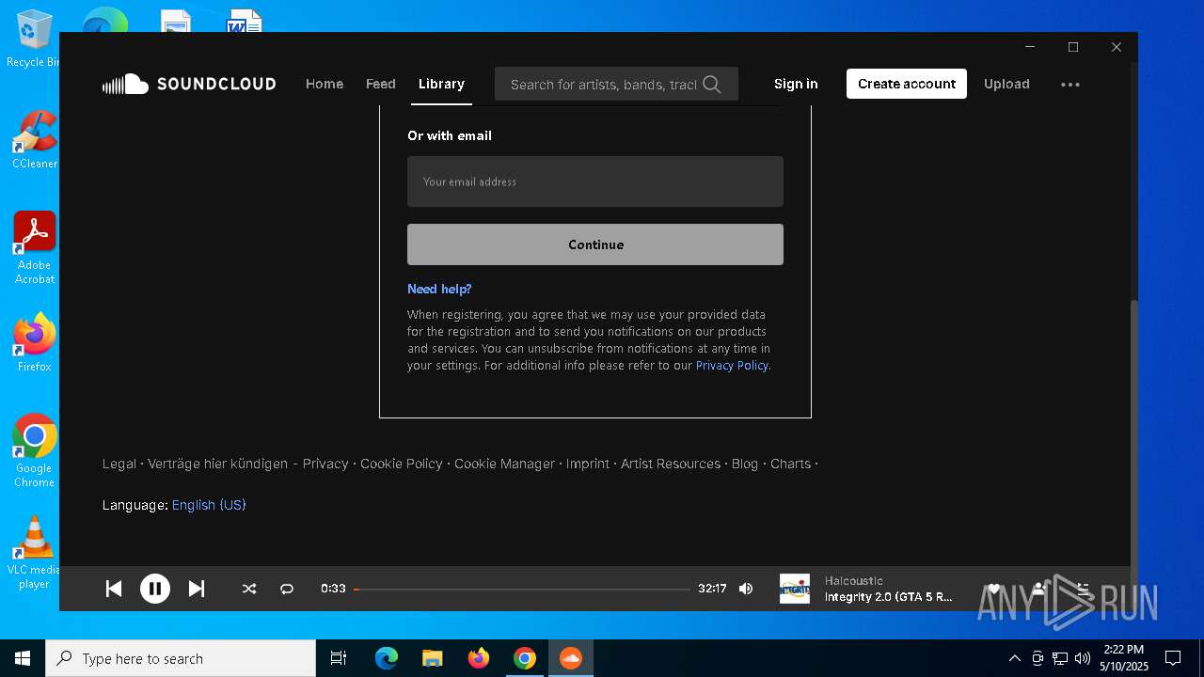The width and height of the screenshot is (1204, 677).
Task: Click Create account button
Action: (907, 84)
